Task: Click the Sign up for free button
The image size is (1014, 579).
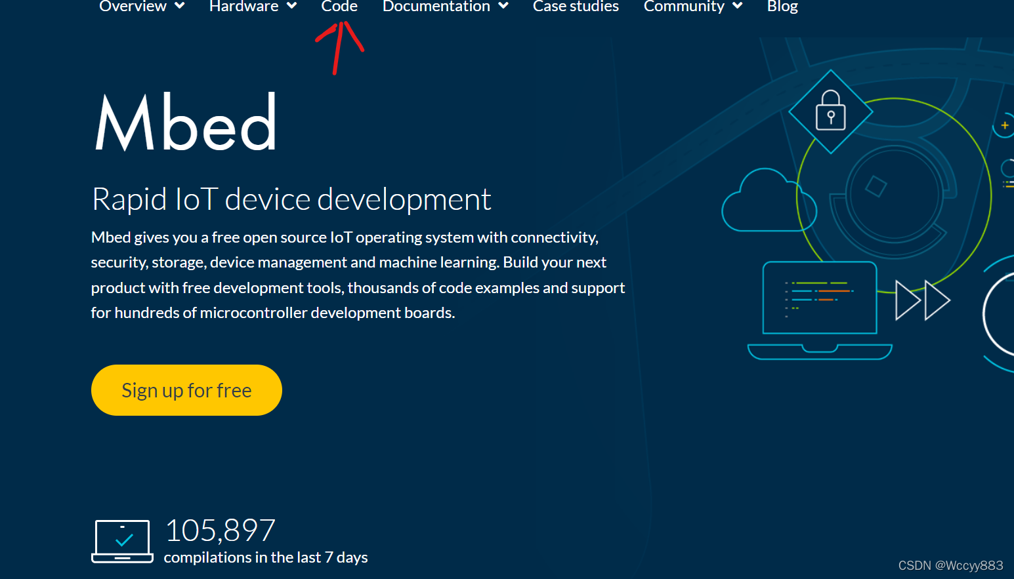Action: point(186,390)
